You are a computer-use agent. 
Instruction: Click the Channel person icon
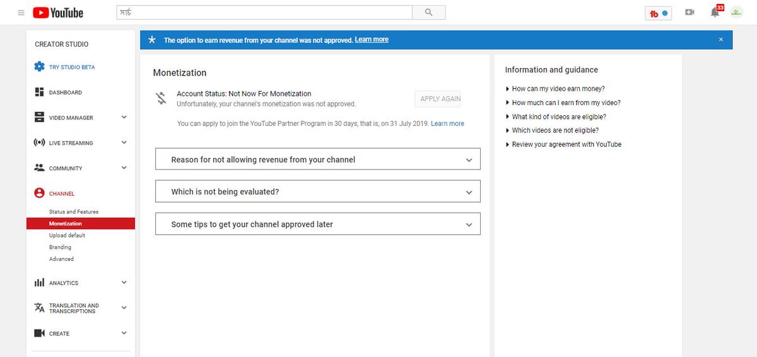click(39, 193)
